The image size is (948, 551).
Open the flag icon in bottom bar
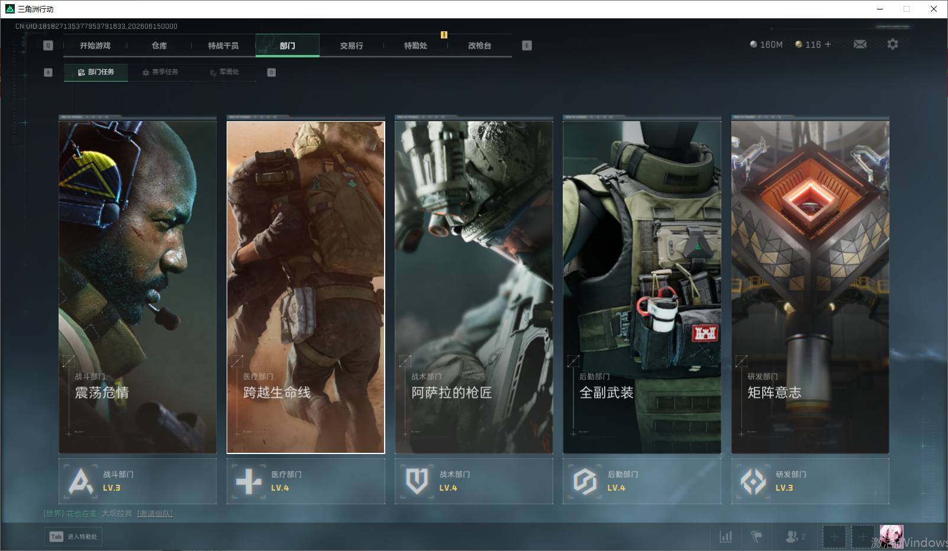(756, 537)
